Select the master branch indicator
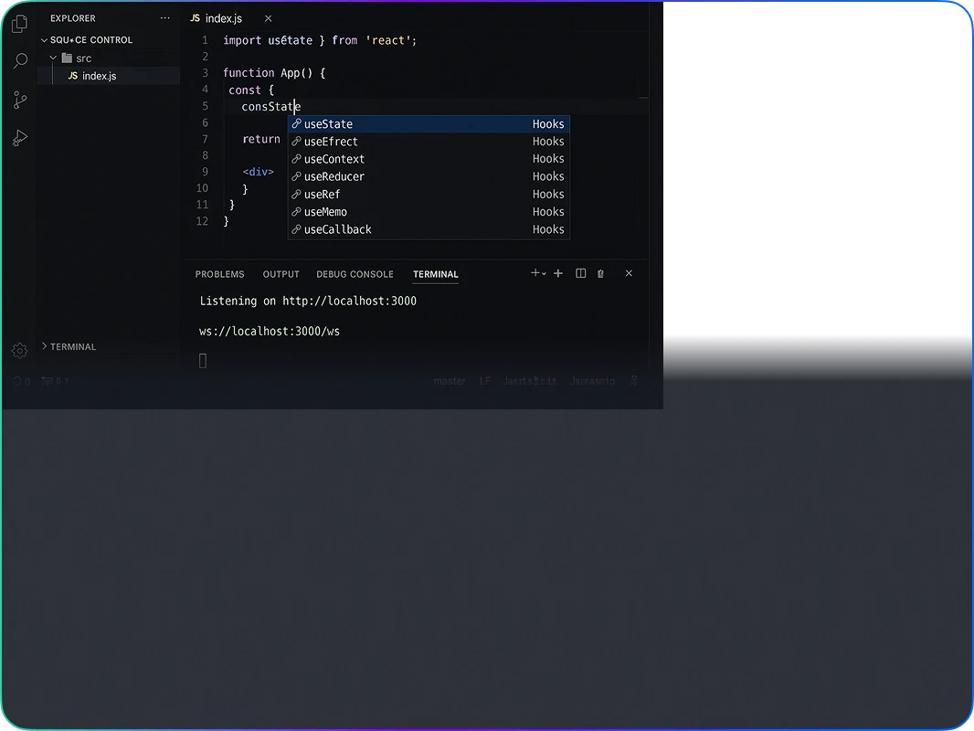The height and width of the screenshot is (731, 974). point(450,381)
